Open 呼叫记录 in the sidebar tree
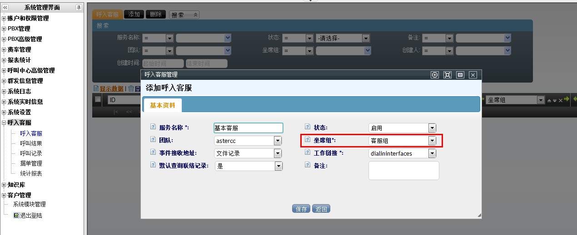 [x=31, y=153]
